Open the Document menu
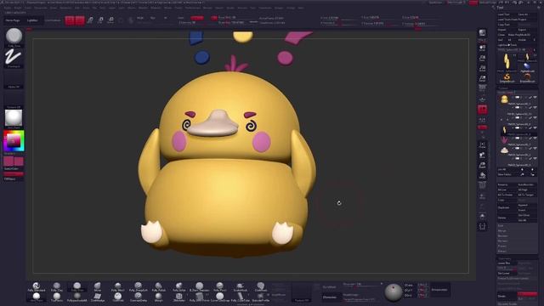 pyautogui.click(x=41, y=8)
